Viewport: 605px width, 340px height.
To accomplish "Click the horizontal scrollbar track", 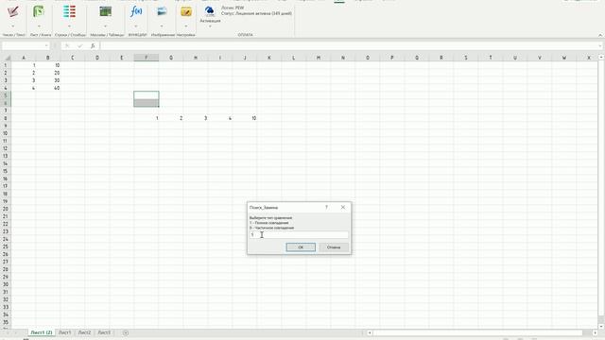I will click(x=478, y=332).
